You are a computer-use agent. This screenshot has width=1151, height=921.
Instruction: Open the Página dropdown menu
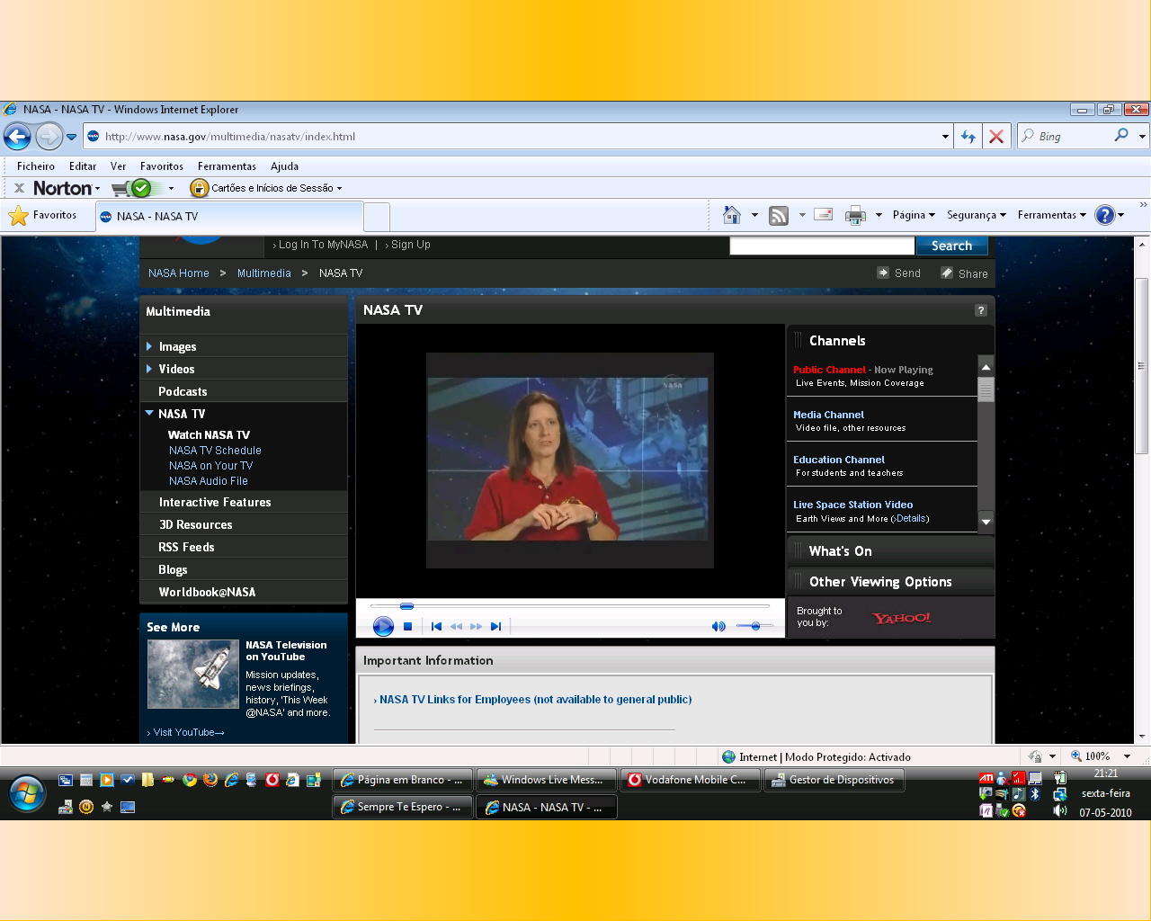(914, 215)
